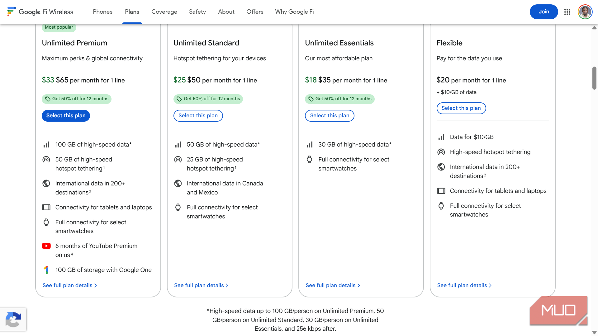Click tablet icon in Flexible plan card

click(x=441, y=191)
